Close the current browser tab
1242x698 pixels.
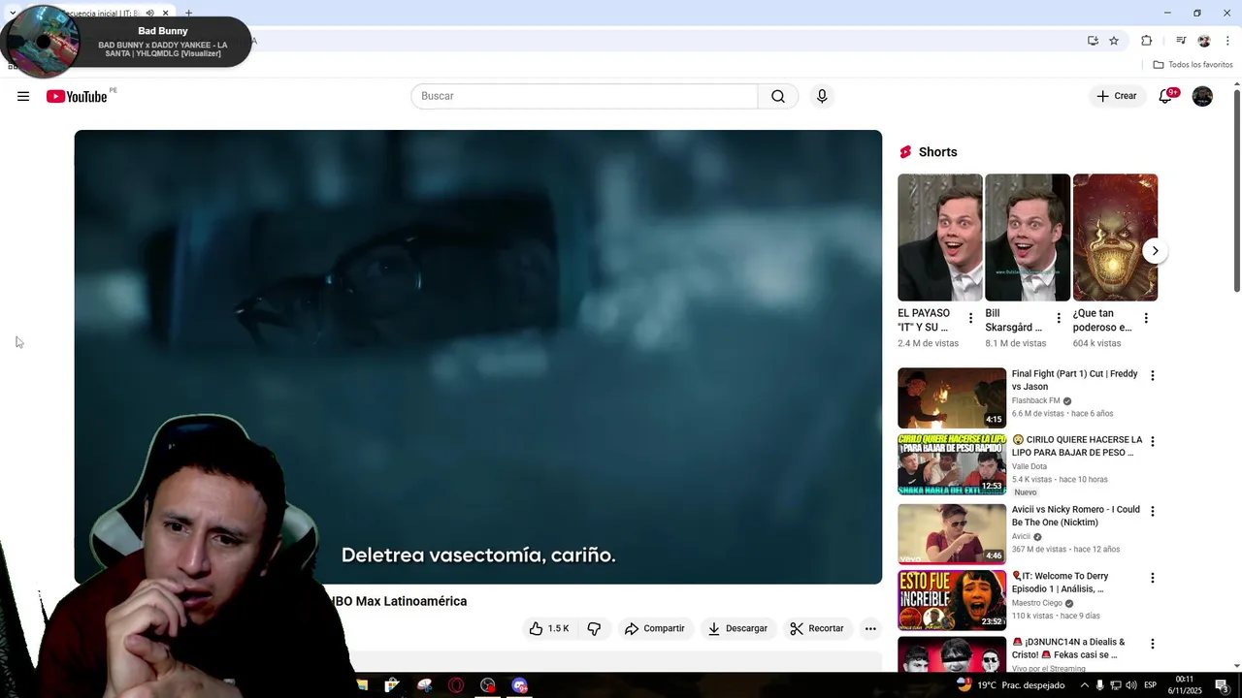tap(165, 13)
